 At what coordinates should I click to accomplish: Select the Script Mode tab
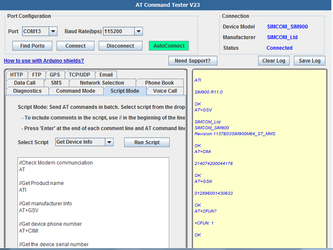125,91
